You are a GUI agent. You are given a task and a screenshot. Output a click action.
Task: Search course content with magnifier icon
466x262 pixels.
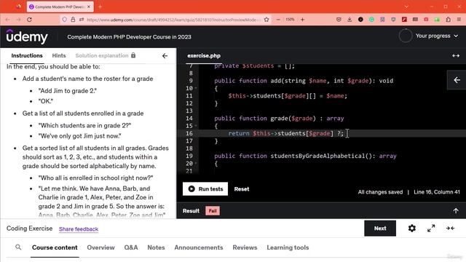coord(18,247)
